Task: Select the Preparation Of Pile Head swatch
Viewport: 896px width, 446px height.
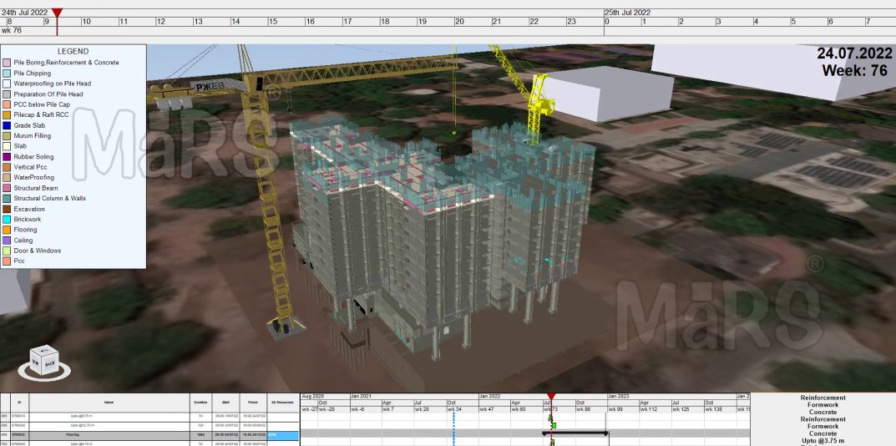Action: (7, 94)
